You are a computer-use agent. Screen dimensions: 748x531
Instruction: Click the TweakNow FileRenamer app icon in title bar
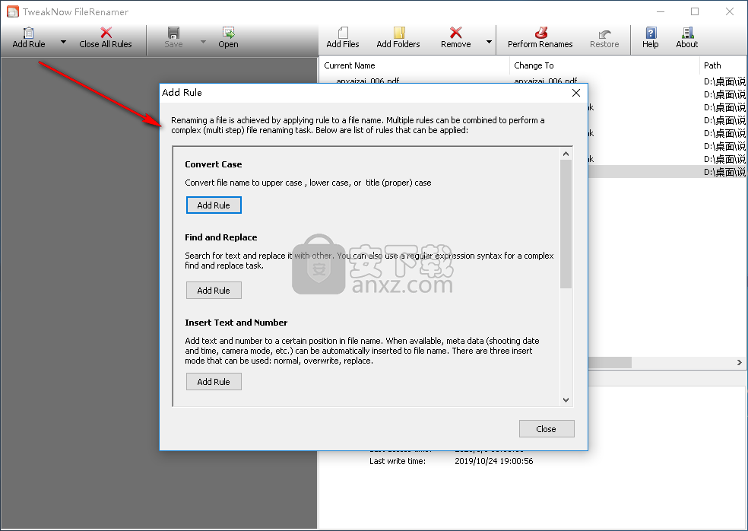(x=12, y=11)
